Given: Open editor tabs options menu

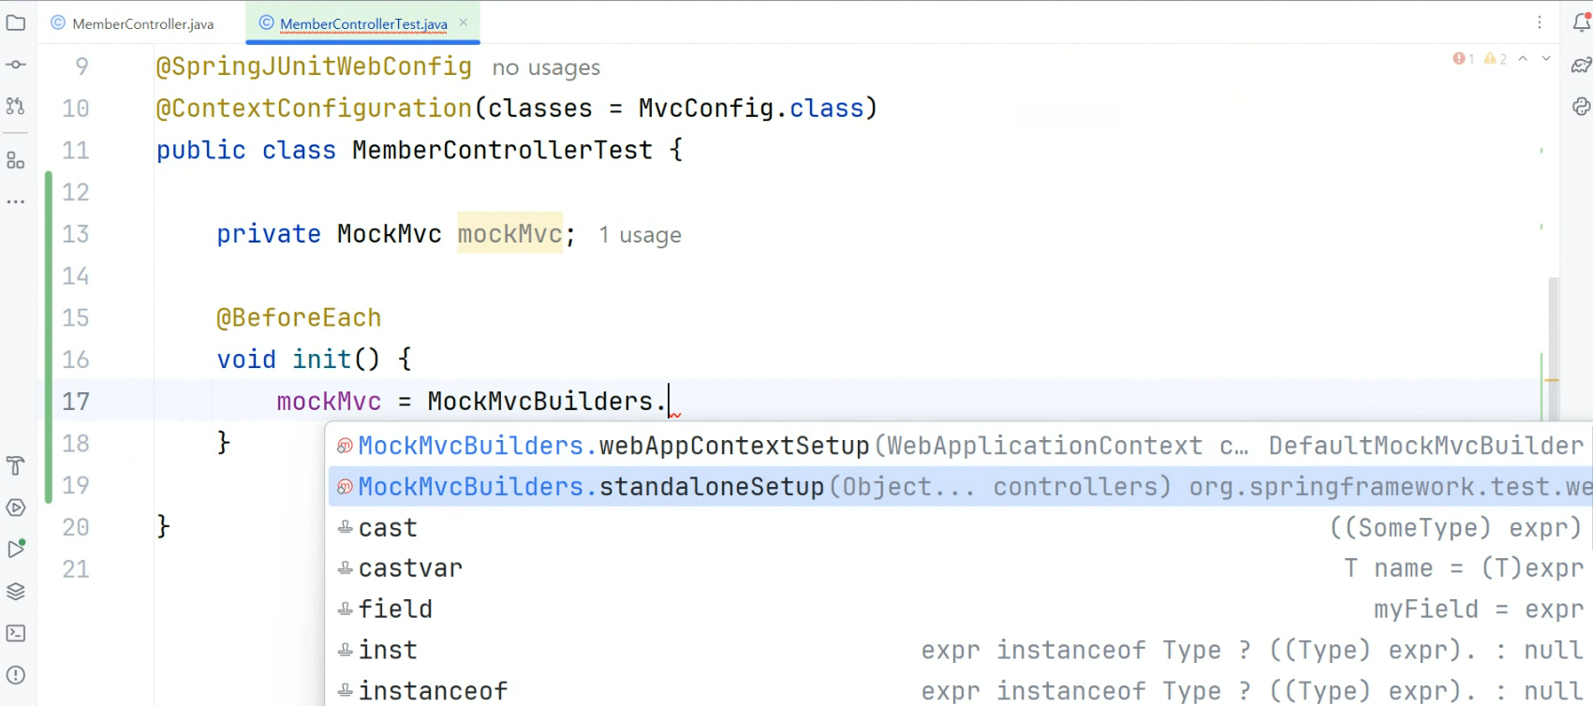Looking at the screenshot, I should 1540,22.
